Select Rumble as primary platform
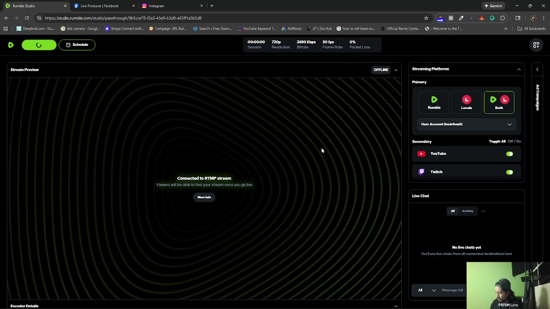Viewport: 550px width, 309px height. coord(434,103)
